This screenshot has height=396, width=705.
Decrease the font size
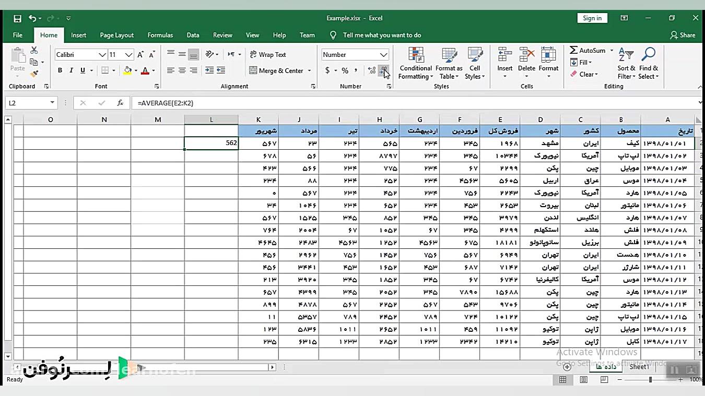pos(152,55)
